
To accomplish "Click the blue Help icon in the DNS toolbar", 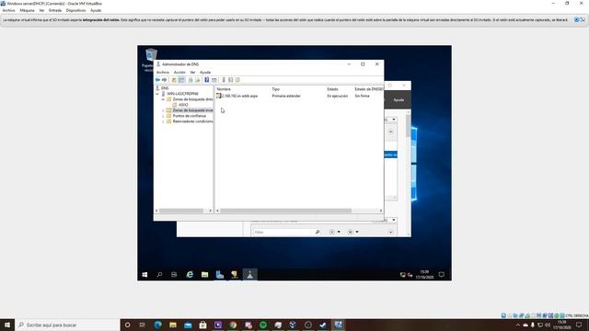I will [206, 80].
